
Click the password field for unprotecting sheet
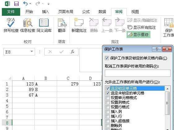pyautogui.click(x=138, y=73)
